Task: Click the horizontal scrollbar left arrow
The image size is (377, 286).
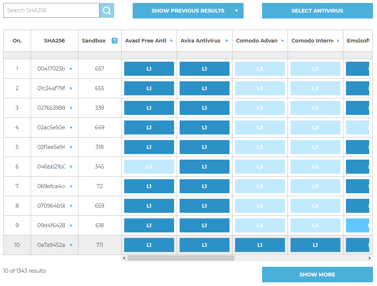Action: pos(124,258)
